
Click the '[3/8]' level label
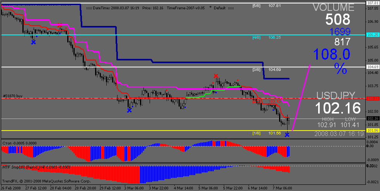(256, 69)
